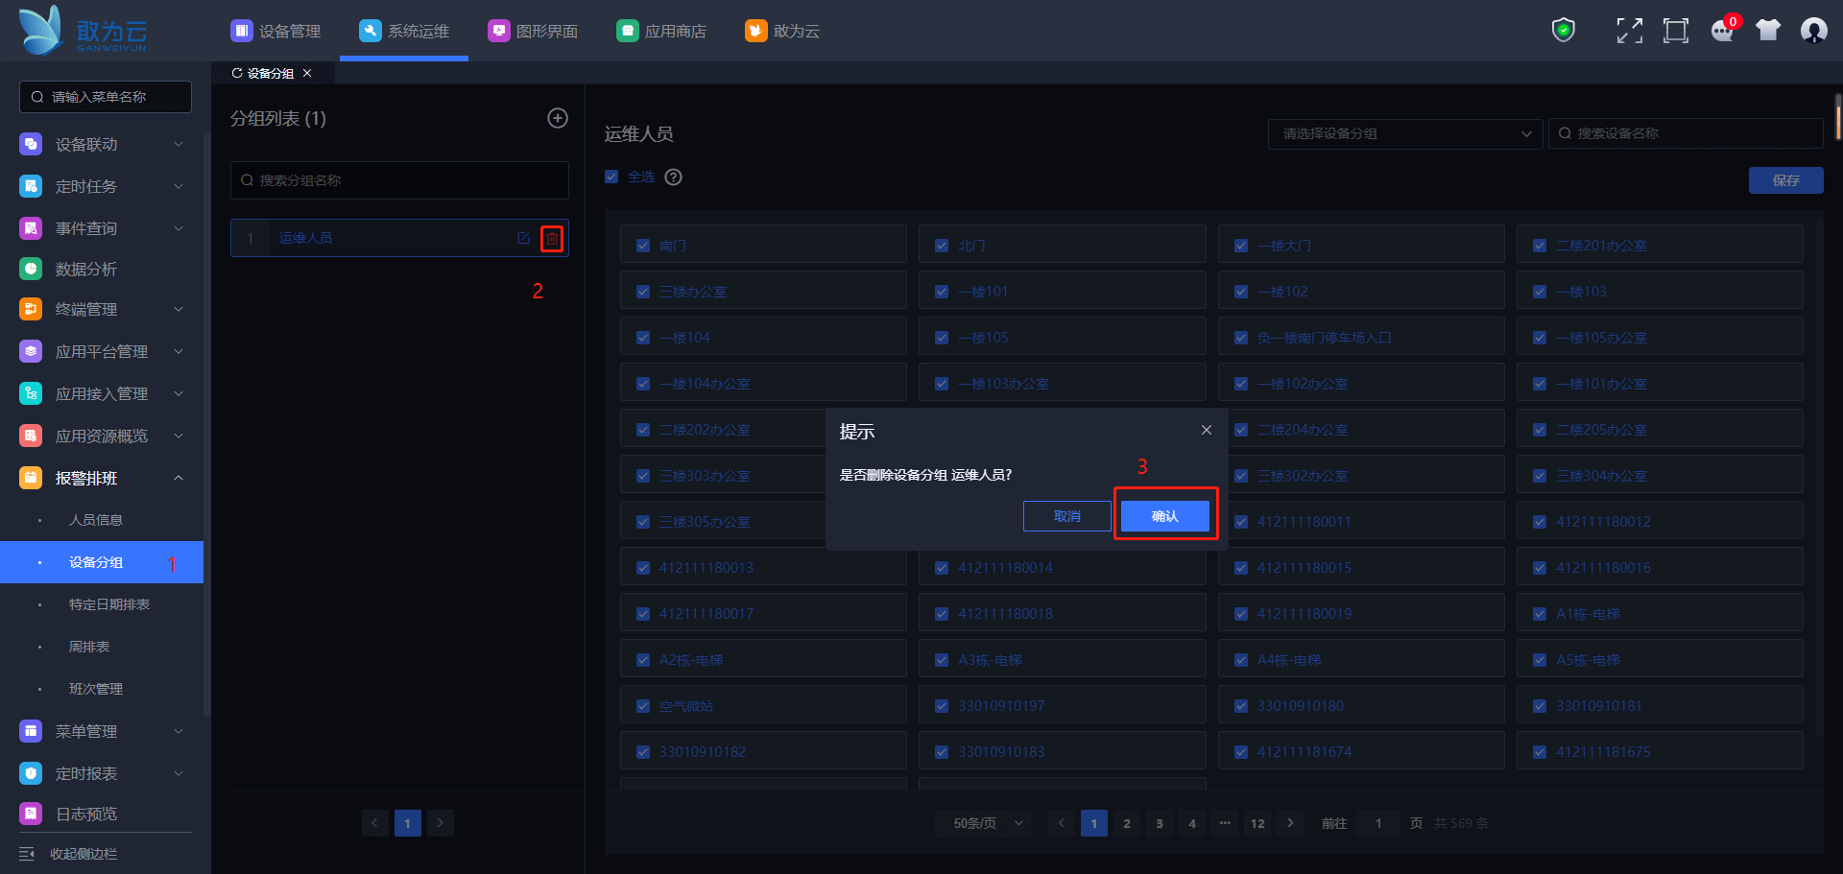Switch to the 设备管理 top tab
This screenshot has width=1843, height=874.
(276, 31)
